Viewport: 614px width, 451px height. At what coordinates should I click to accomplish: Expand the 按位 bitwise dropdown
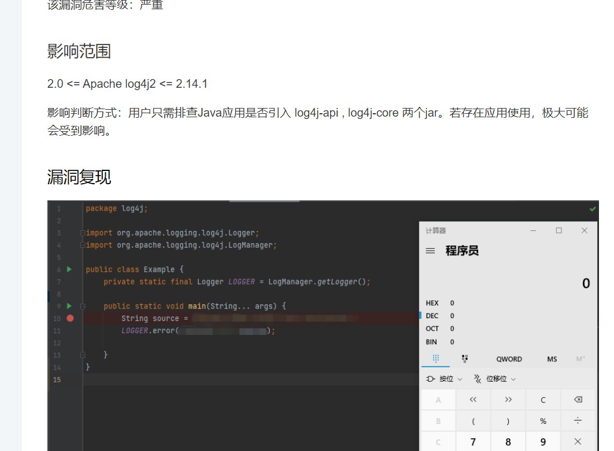pos(444,379)
